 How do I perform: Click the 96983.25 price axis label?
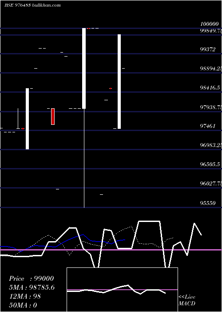(211, 145)
